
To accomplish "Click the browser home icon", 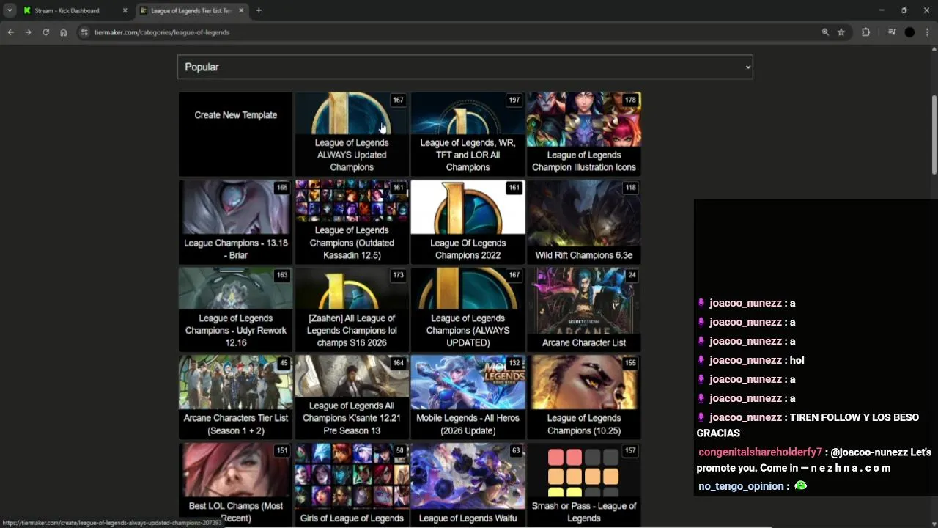I will point(64,32).
